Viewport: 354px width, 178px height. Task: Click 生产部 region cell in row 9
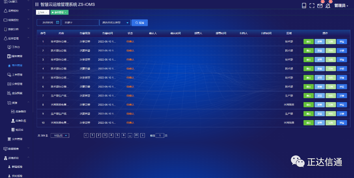point(289,114)
